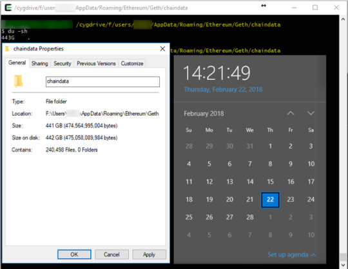
Task: Select February 5 in the first full week
Action: (209, 164)
